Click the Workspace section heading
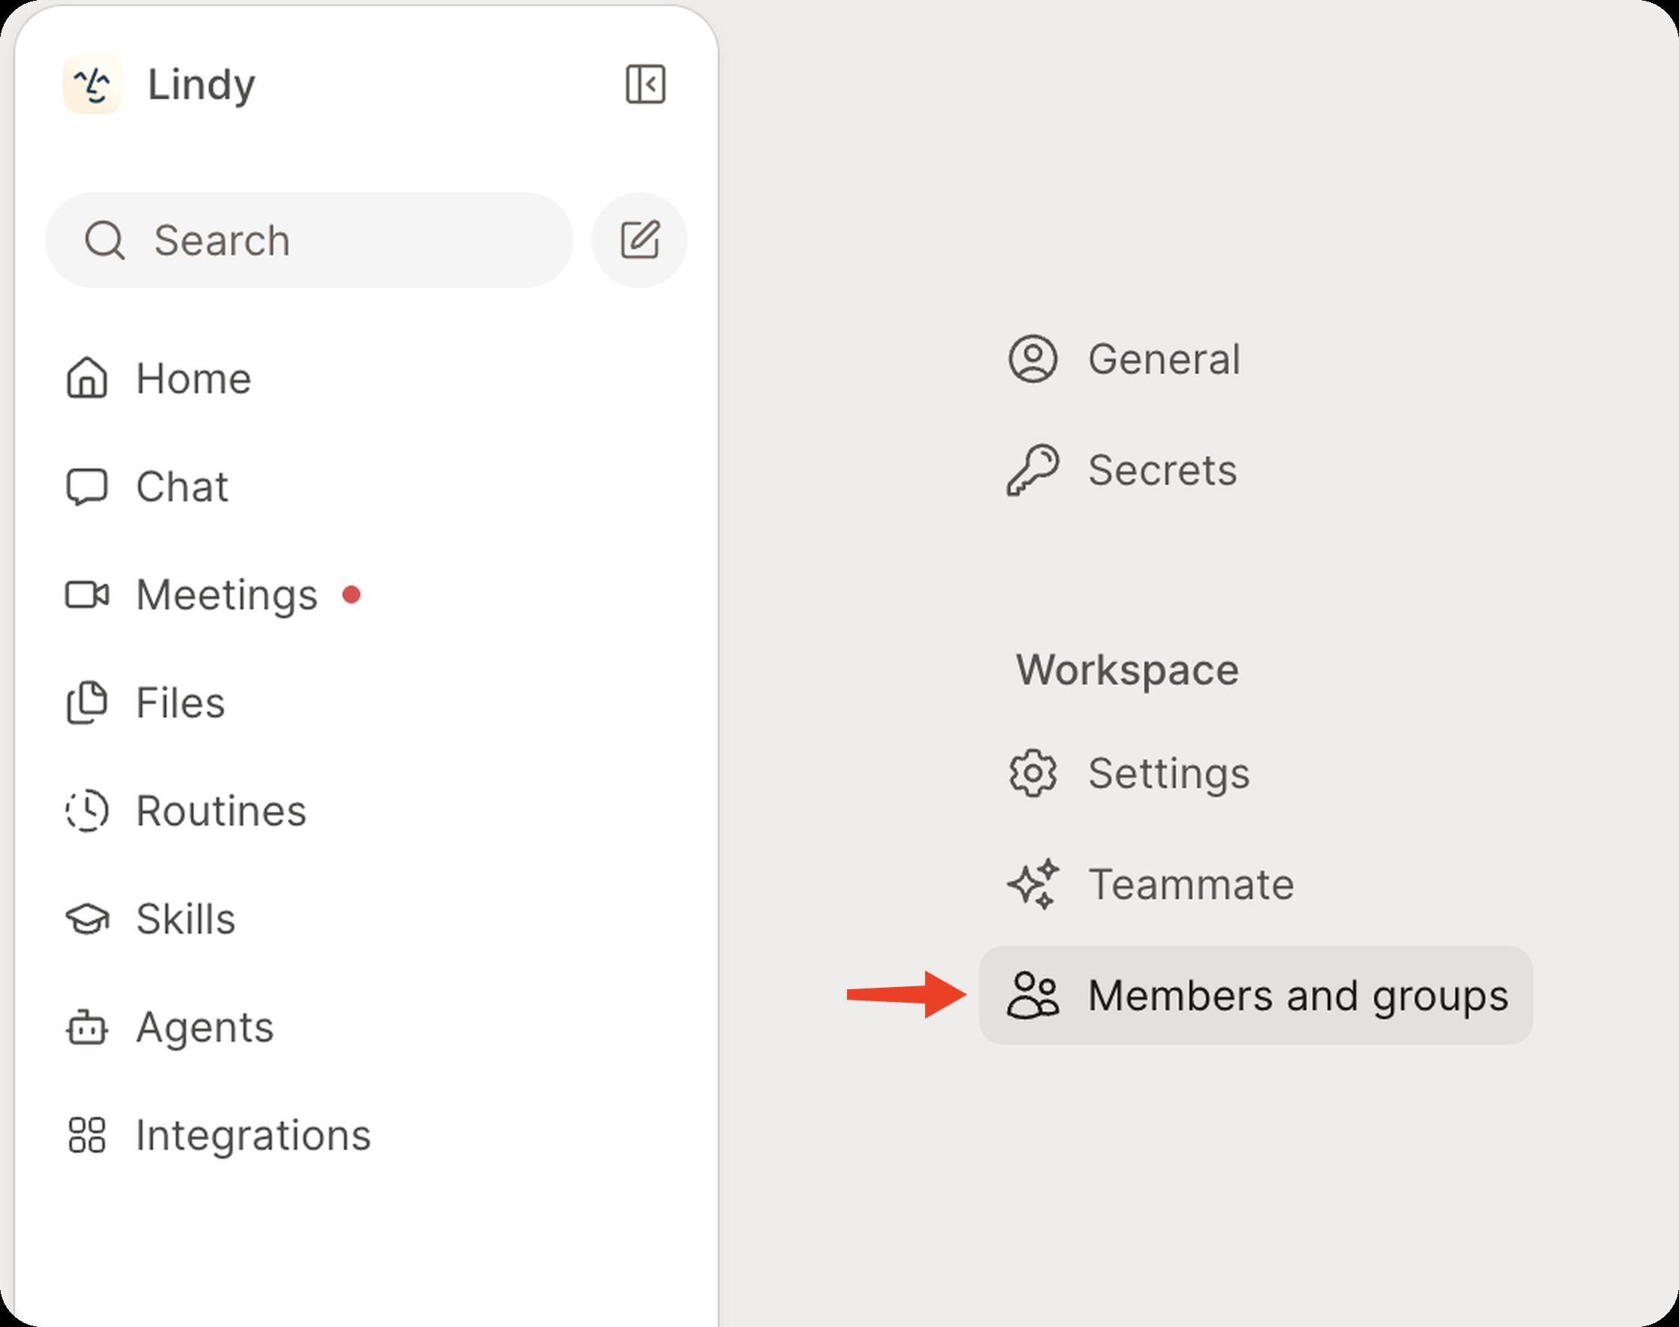 coord(1127,670)
